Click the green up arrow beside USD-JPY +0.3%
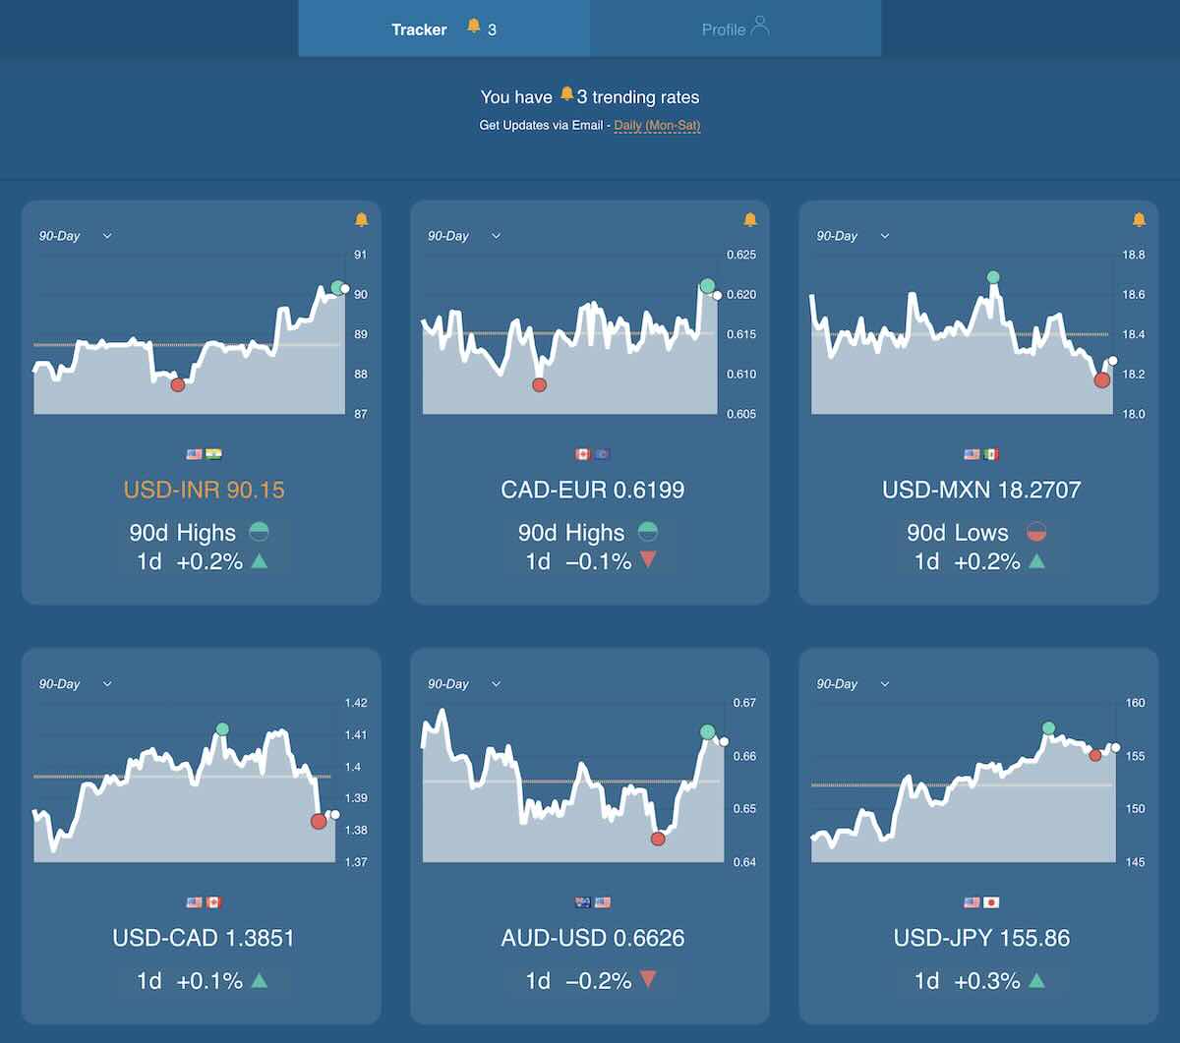1180x1043 pixels. (x=1036, y=980)
